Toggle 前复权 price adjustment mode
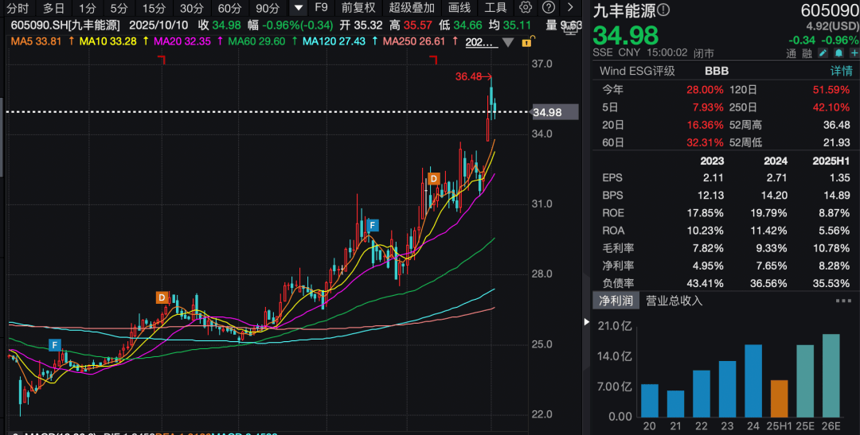The height and width of the screenshot is (435, 860). (x=358, y=8)
